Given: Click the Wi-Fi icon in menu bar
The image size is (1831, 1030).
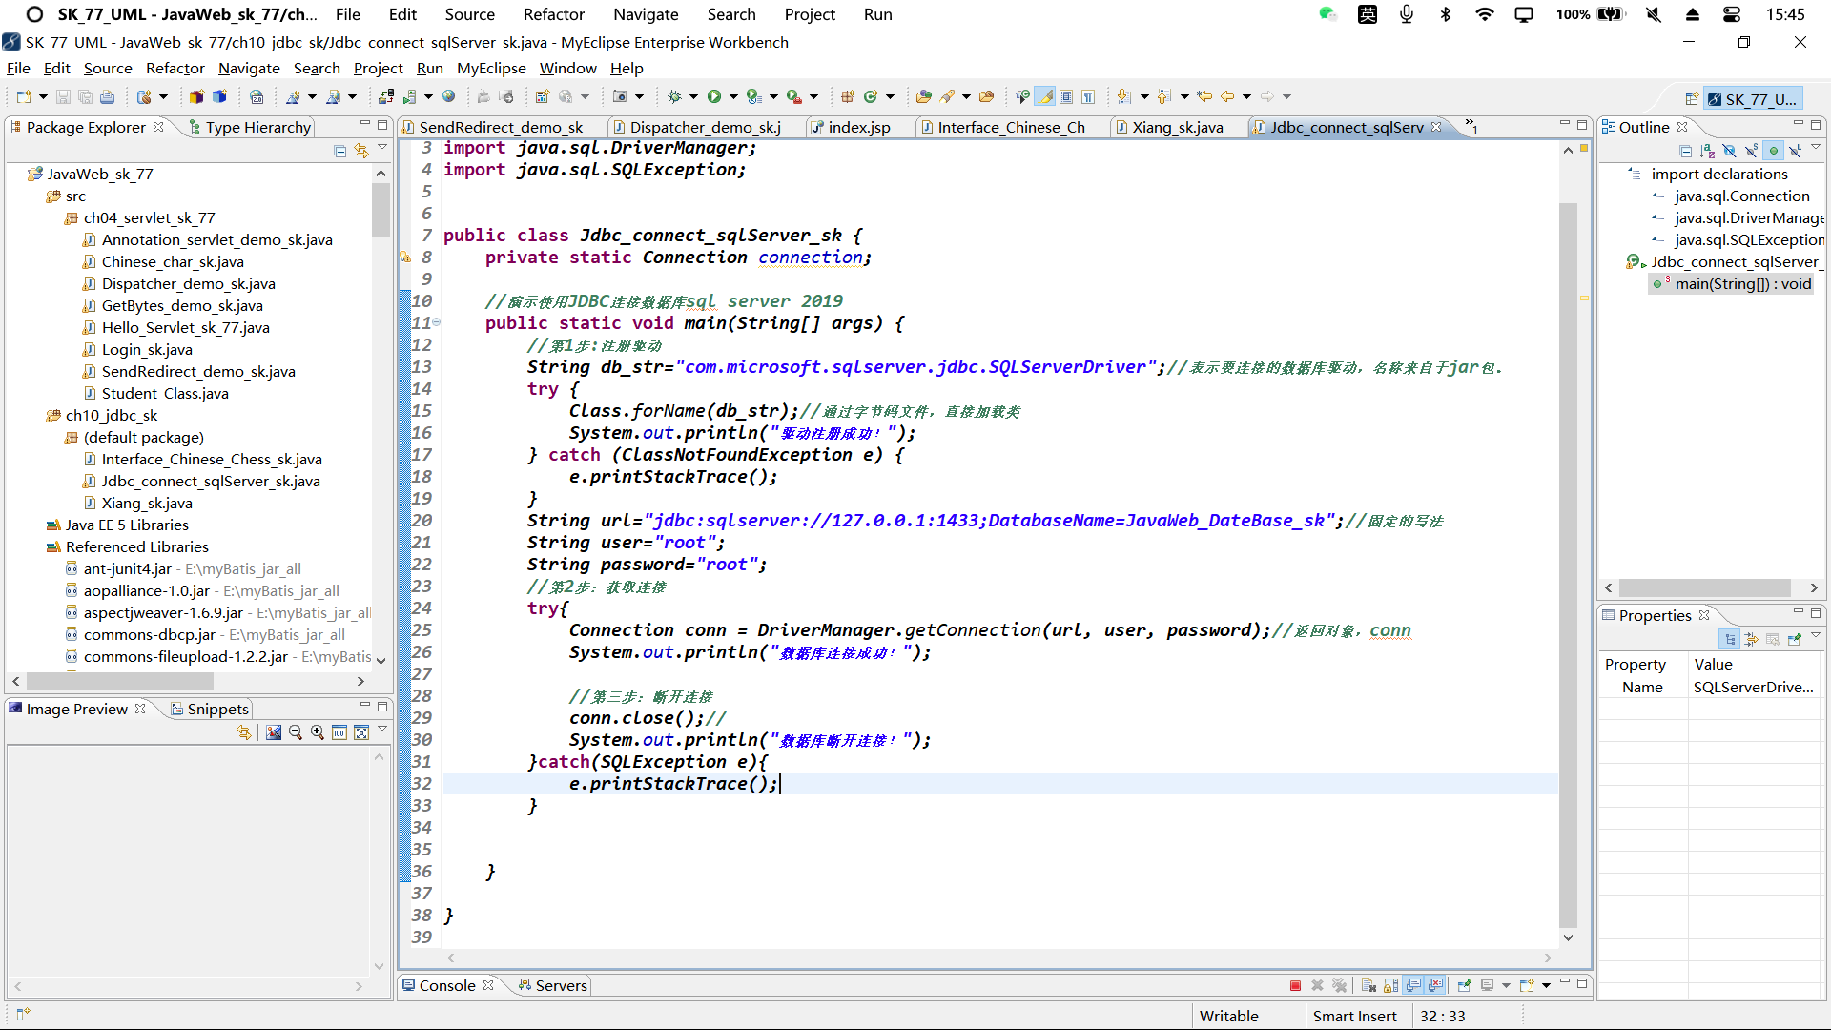Looking at the screenshot, I should [x=1484, y=14].
